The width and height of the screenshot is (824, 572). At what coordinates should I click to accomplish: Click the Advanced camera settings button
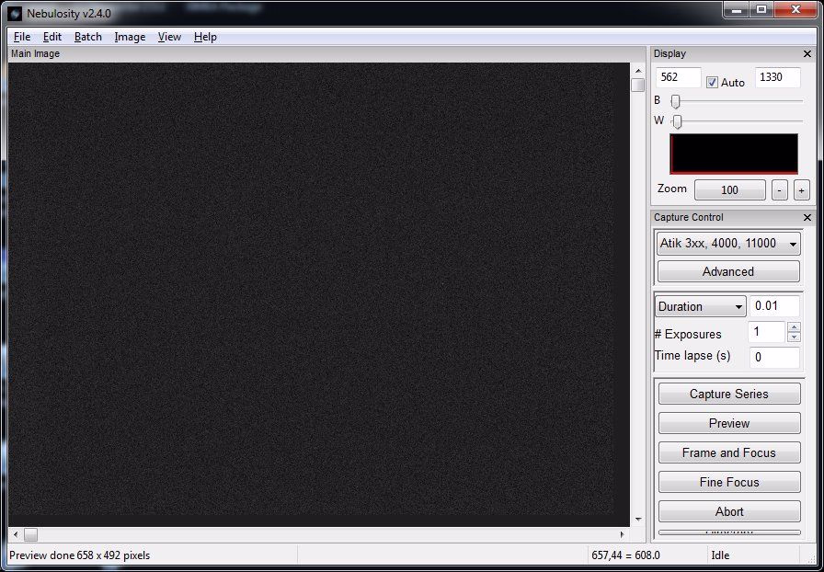(x=728, y=271)
